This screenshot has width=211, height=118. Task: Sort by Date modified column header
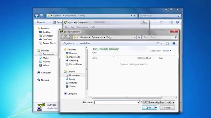[x=144, y=58]
